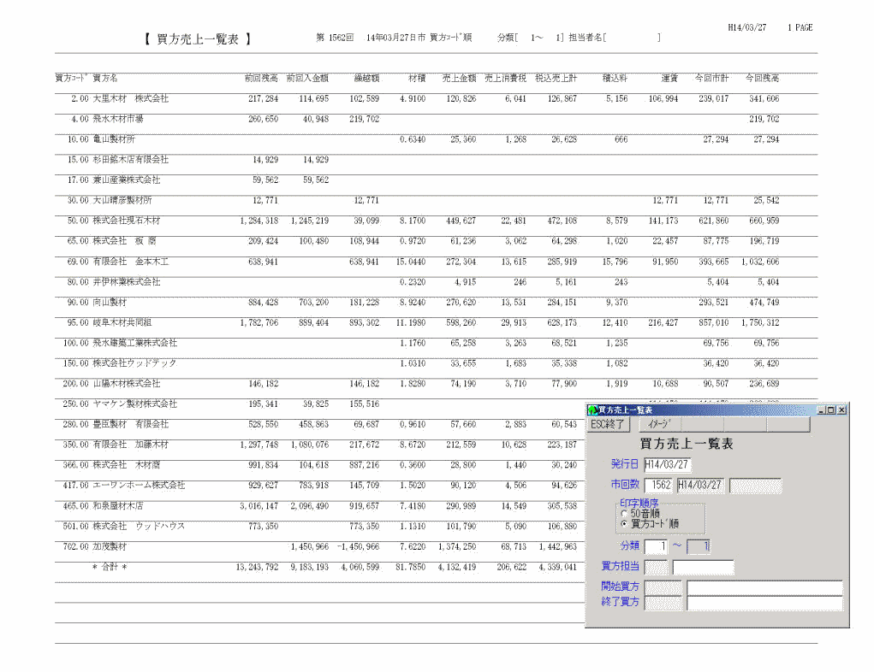The image size is (874, 672).
Task: Focus the 発行日 date field
Action: tap(667, 464)
